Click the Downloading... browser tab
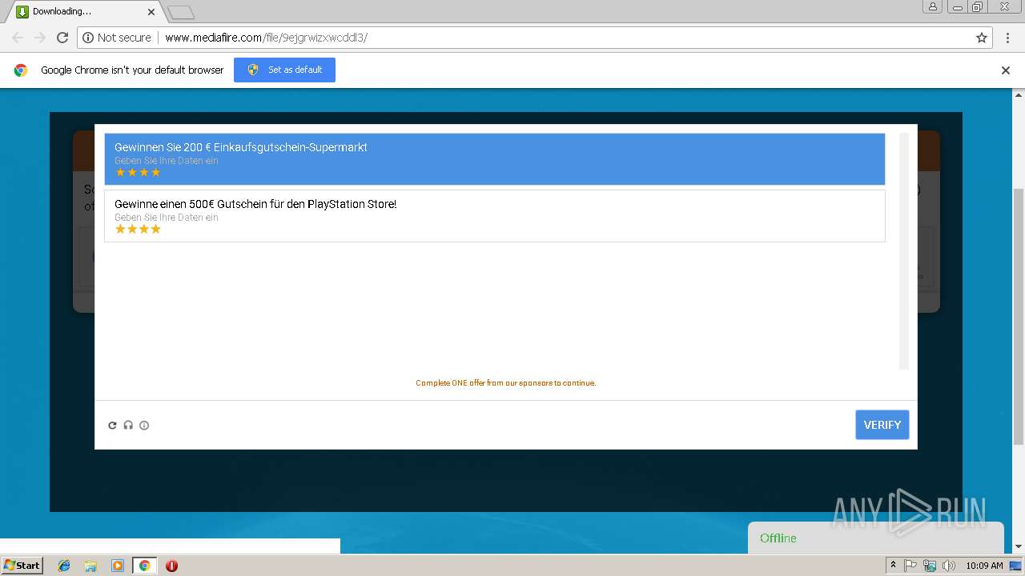Screen dimensions: 1025x576 click(84, 11)
